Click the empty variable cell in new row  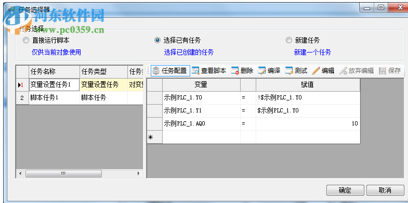(x=201, y=137)
